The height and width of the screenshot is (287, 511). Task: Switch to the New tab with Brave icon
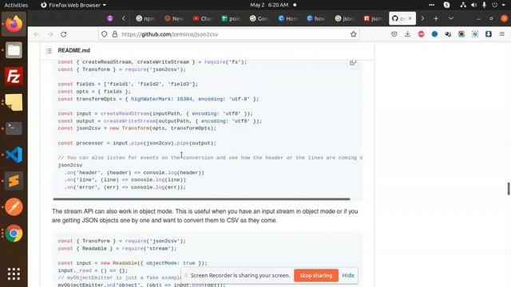[174, 18]
